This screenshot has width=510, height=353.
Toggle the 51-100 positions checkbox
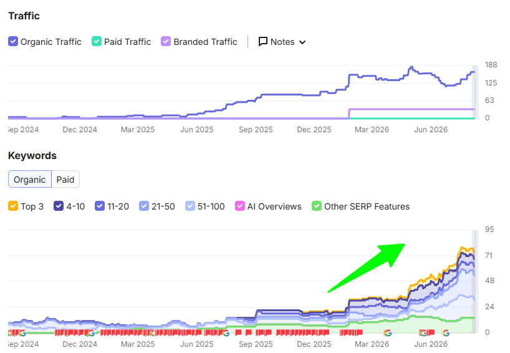point(190,206)
